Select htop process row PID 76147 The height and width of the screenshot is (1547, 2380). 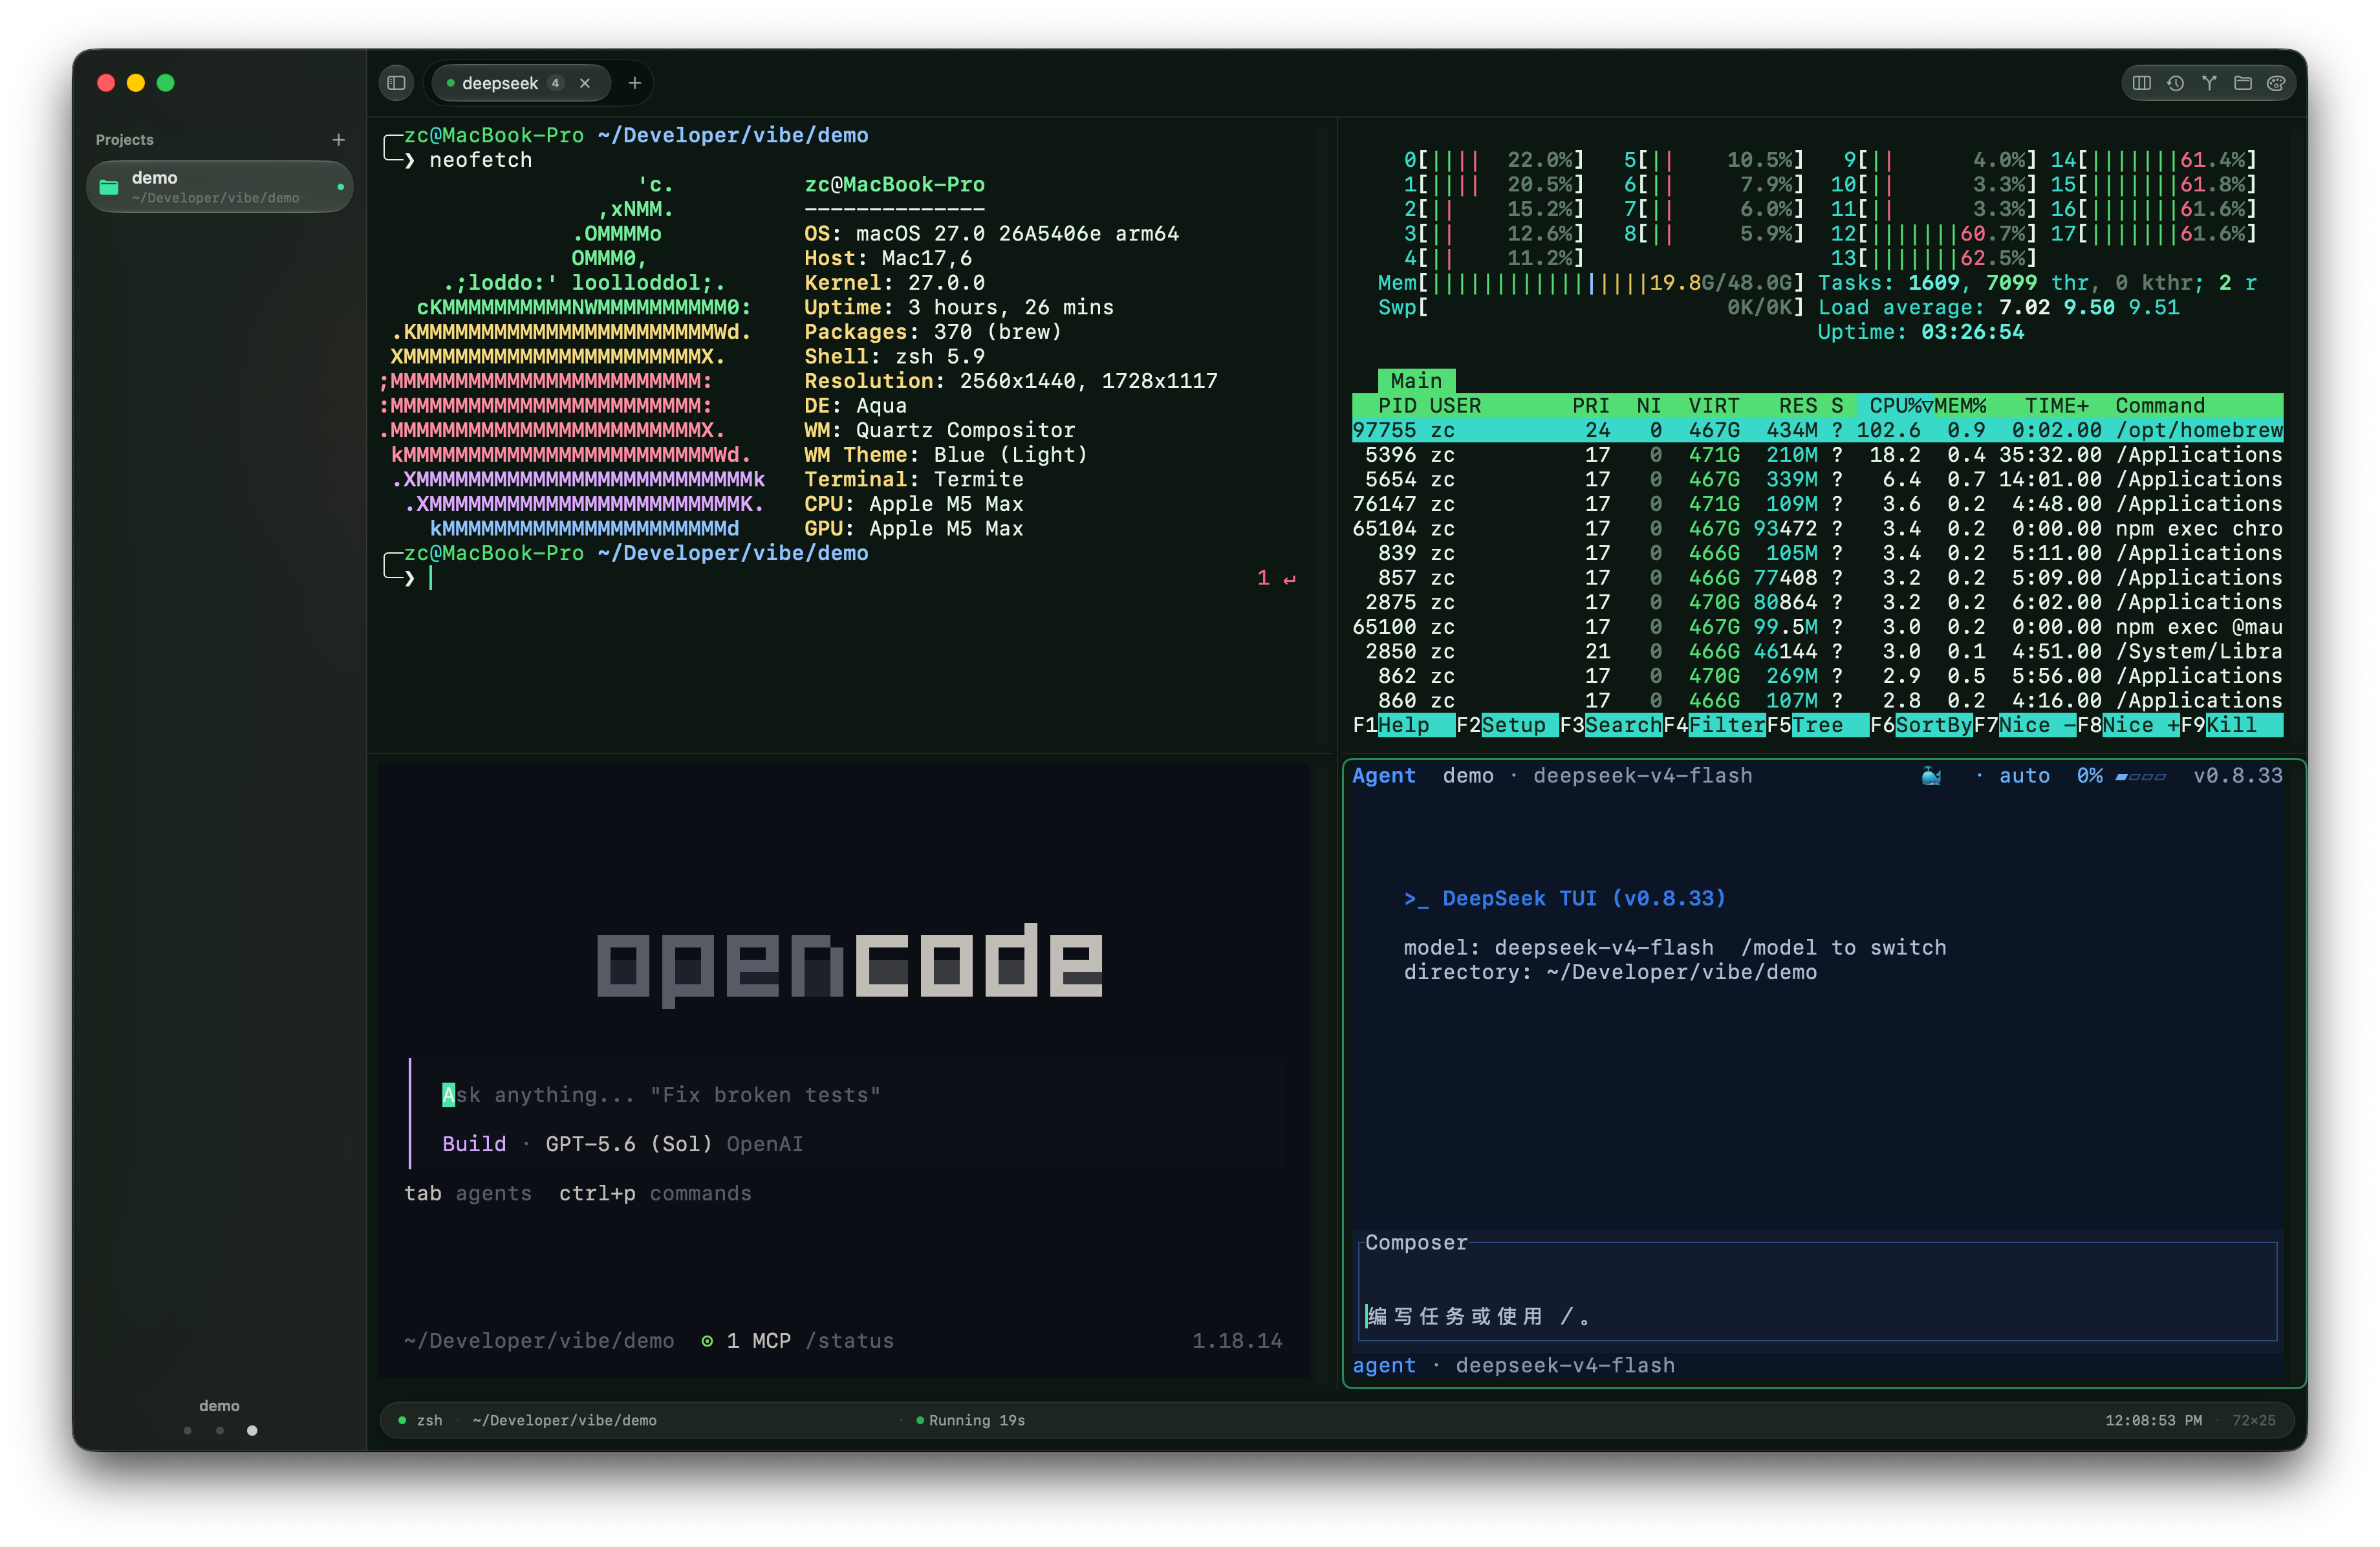coord(1817,504)
